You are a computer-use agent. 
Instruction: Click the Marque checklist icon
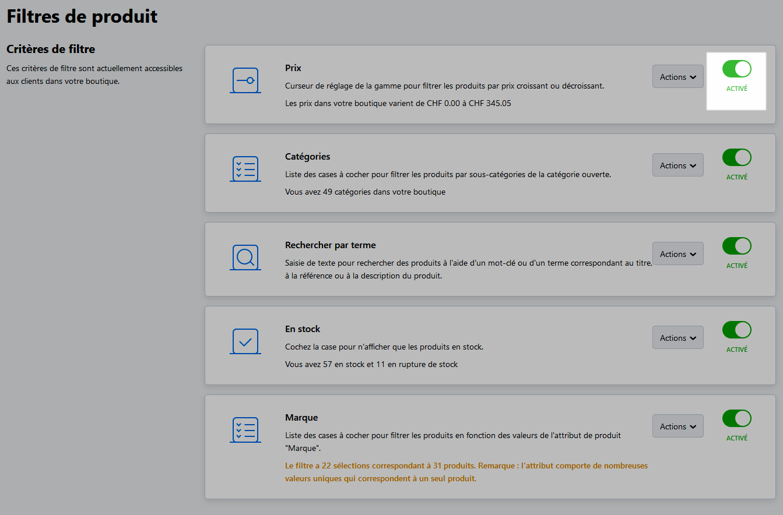point(245,430)
